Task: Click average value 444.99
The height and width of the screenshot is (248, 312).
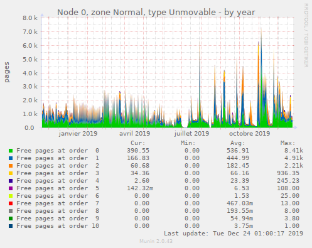Action: (238, 158)
